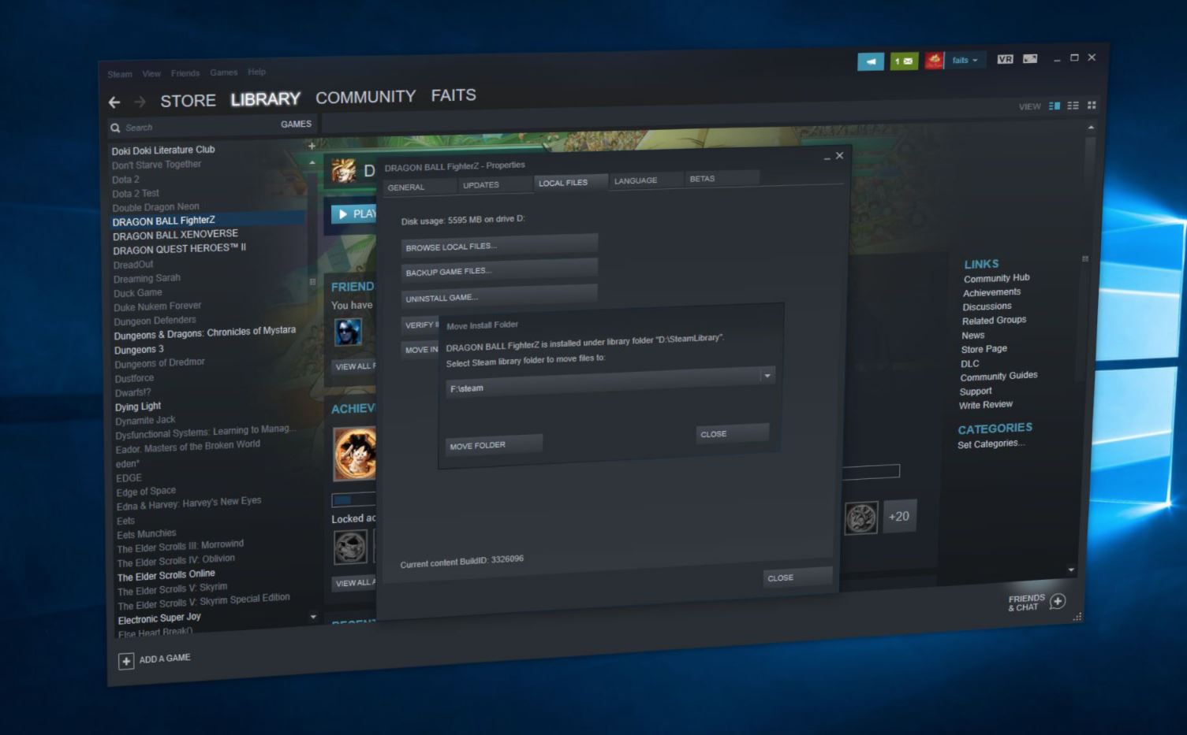The image size is (1187, 735).
Task: Select the F:\steam library folder field
Action: click(x=610, y=382)
